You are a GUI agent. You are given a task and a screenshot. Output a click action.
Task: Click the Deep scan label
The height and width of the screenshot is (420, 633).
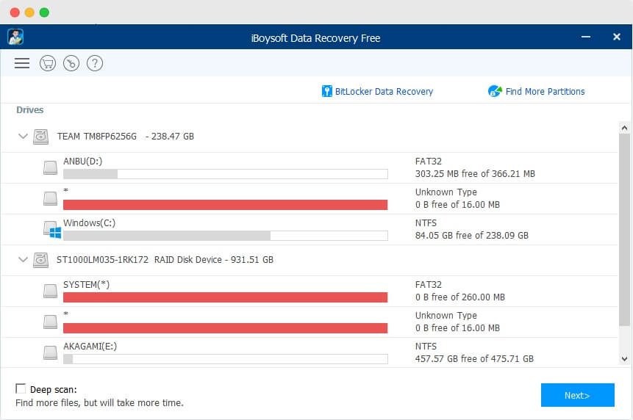click(x=53, y=390)
